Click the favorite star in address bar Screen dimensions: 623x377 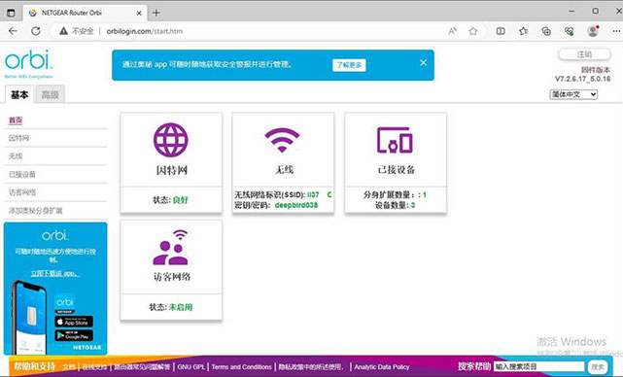click(x=472, y=31)
